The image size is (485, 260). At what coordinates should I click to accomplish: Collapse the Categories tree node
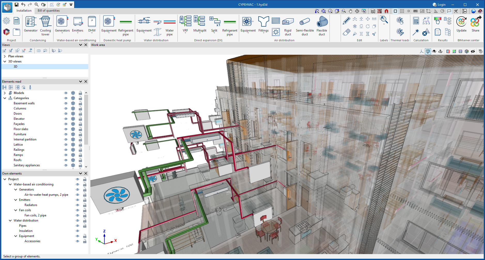[5, 98]
